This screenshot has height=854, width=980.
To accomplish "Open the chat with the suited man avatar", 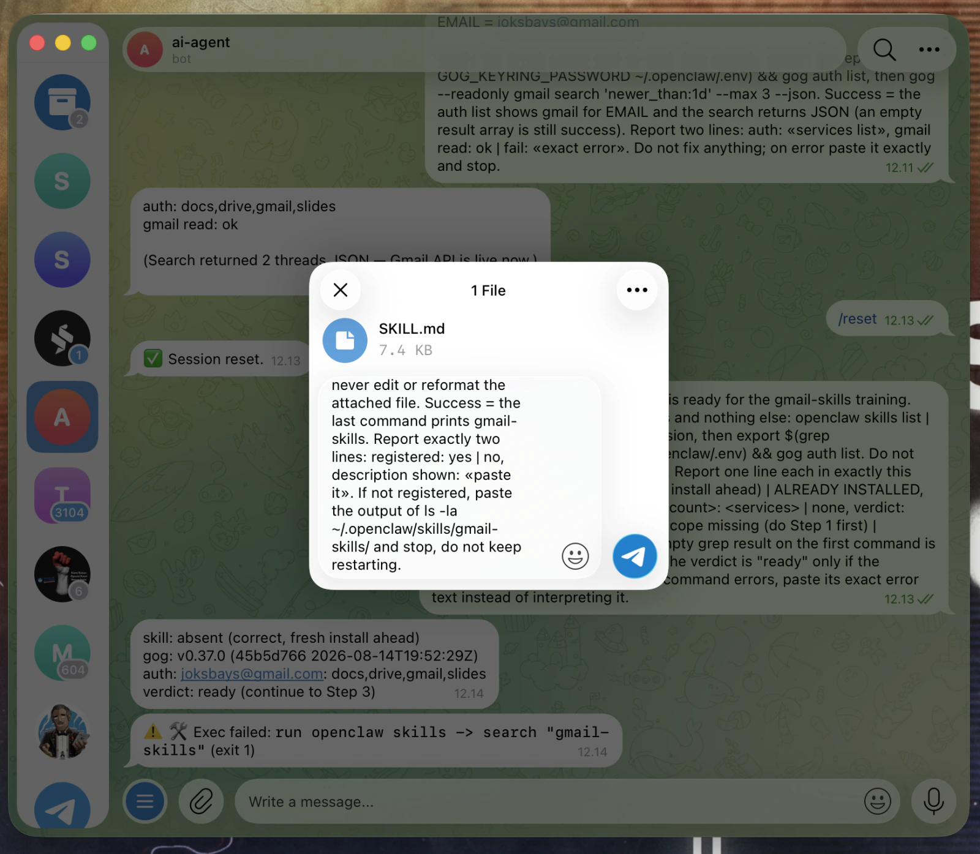I will click(x=62, y=732).
